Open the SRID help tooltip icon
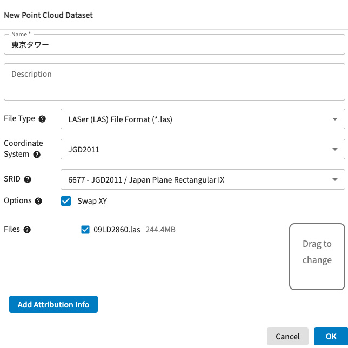The height and width of the screenshot is (348, 348). click(28, 179)
